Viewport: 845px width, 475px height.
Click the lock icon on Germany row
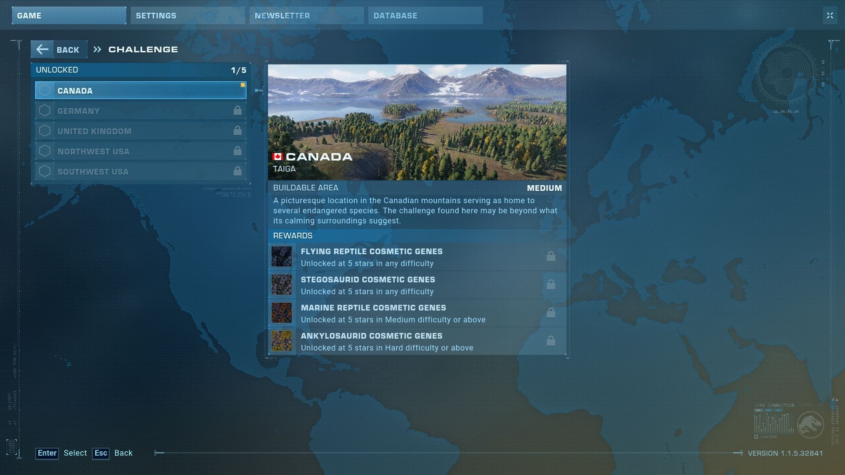click(x=238, y=110)
